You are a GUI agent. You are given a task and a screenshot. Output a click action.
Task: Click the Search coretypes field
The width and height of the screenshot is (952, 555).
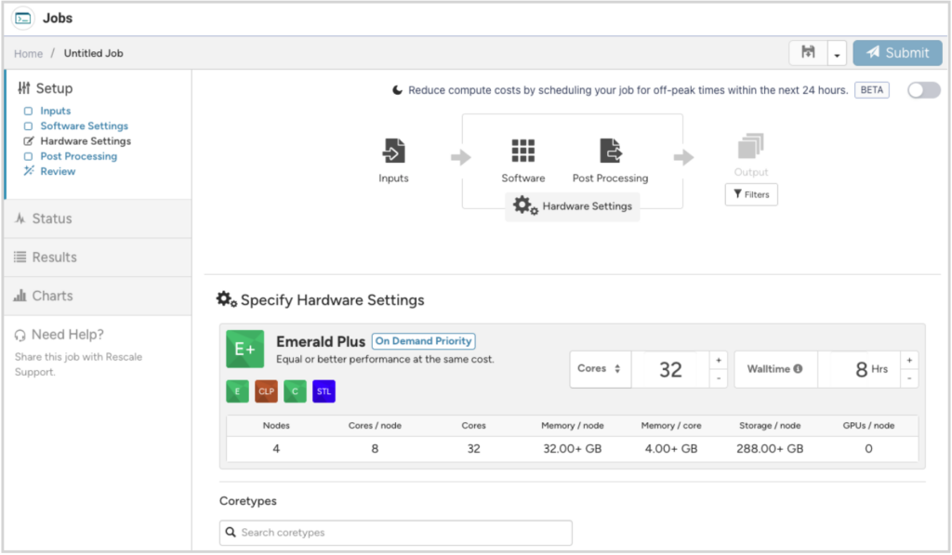coord(396,533)
